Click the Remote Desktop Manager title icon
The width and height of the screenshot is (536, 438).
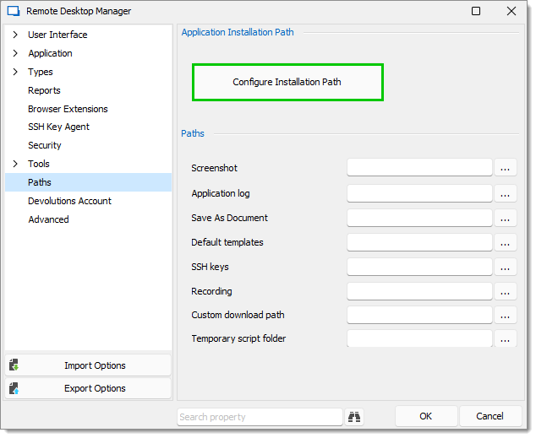pos(14,11)
